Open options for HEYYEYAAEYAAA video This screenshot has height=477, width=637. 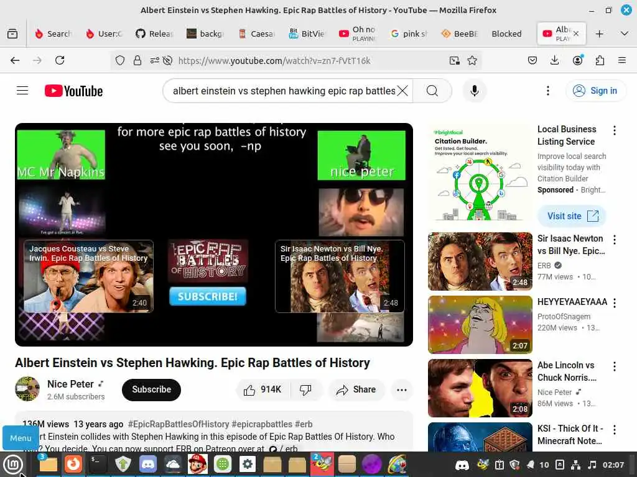(x=614, y=303)
